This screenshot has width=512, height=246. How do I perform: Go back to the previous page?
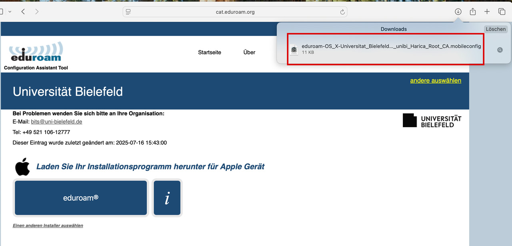coord(23,12)
